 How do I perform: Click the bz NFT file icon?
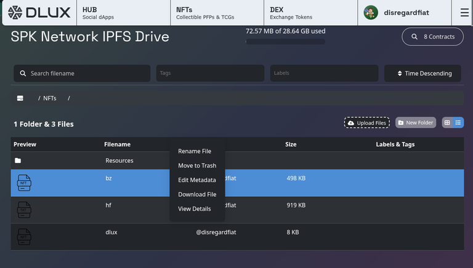[24, 183]
